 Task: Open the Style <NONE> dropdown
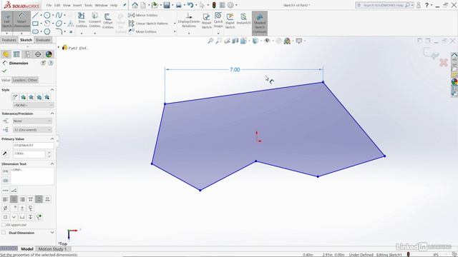click(34, 105)
